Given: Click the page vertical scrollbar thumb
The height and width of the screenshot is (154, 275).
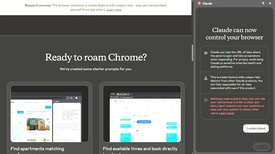Looking at the screenshot, I should (x=192, y=53).
